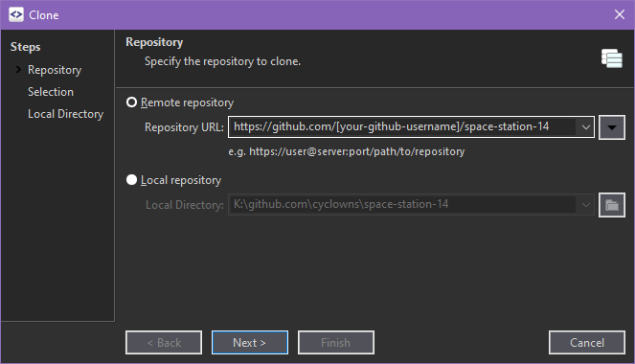Image resolution: width=635 pixels, height=364 pixels.
Task: Click the bold Repository page heading
Action: [154, 42]
